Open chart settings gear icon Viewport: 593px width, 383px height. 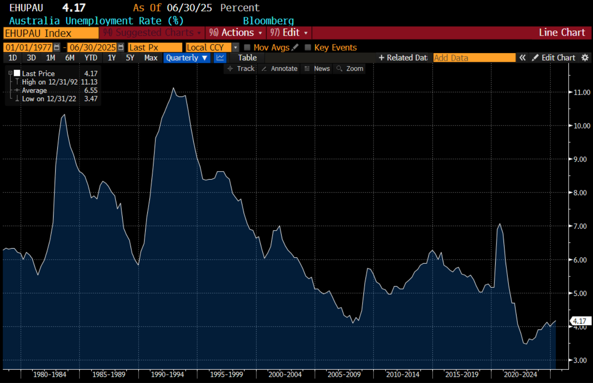pos(585,58)
